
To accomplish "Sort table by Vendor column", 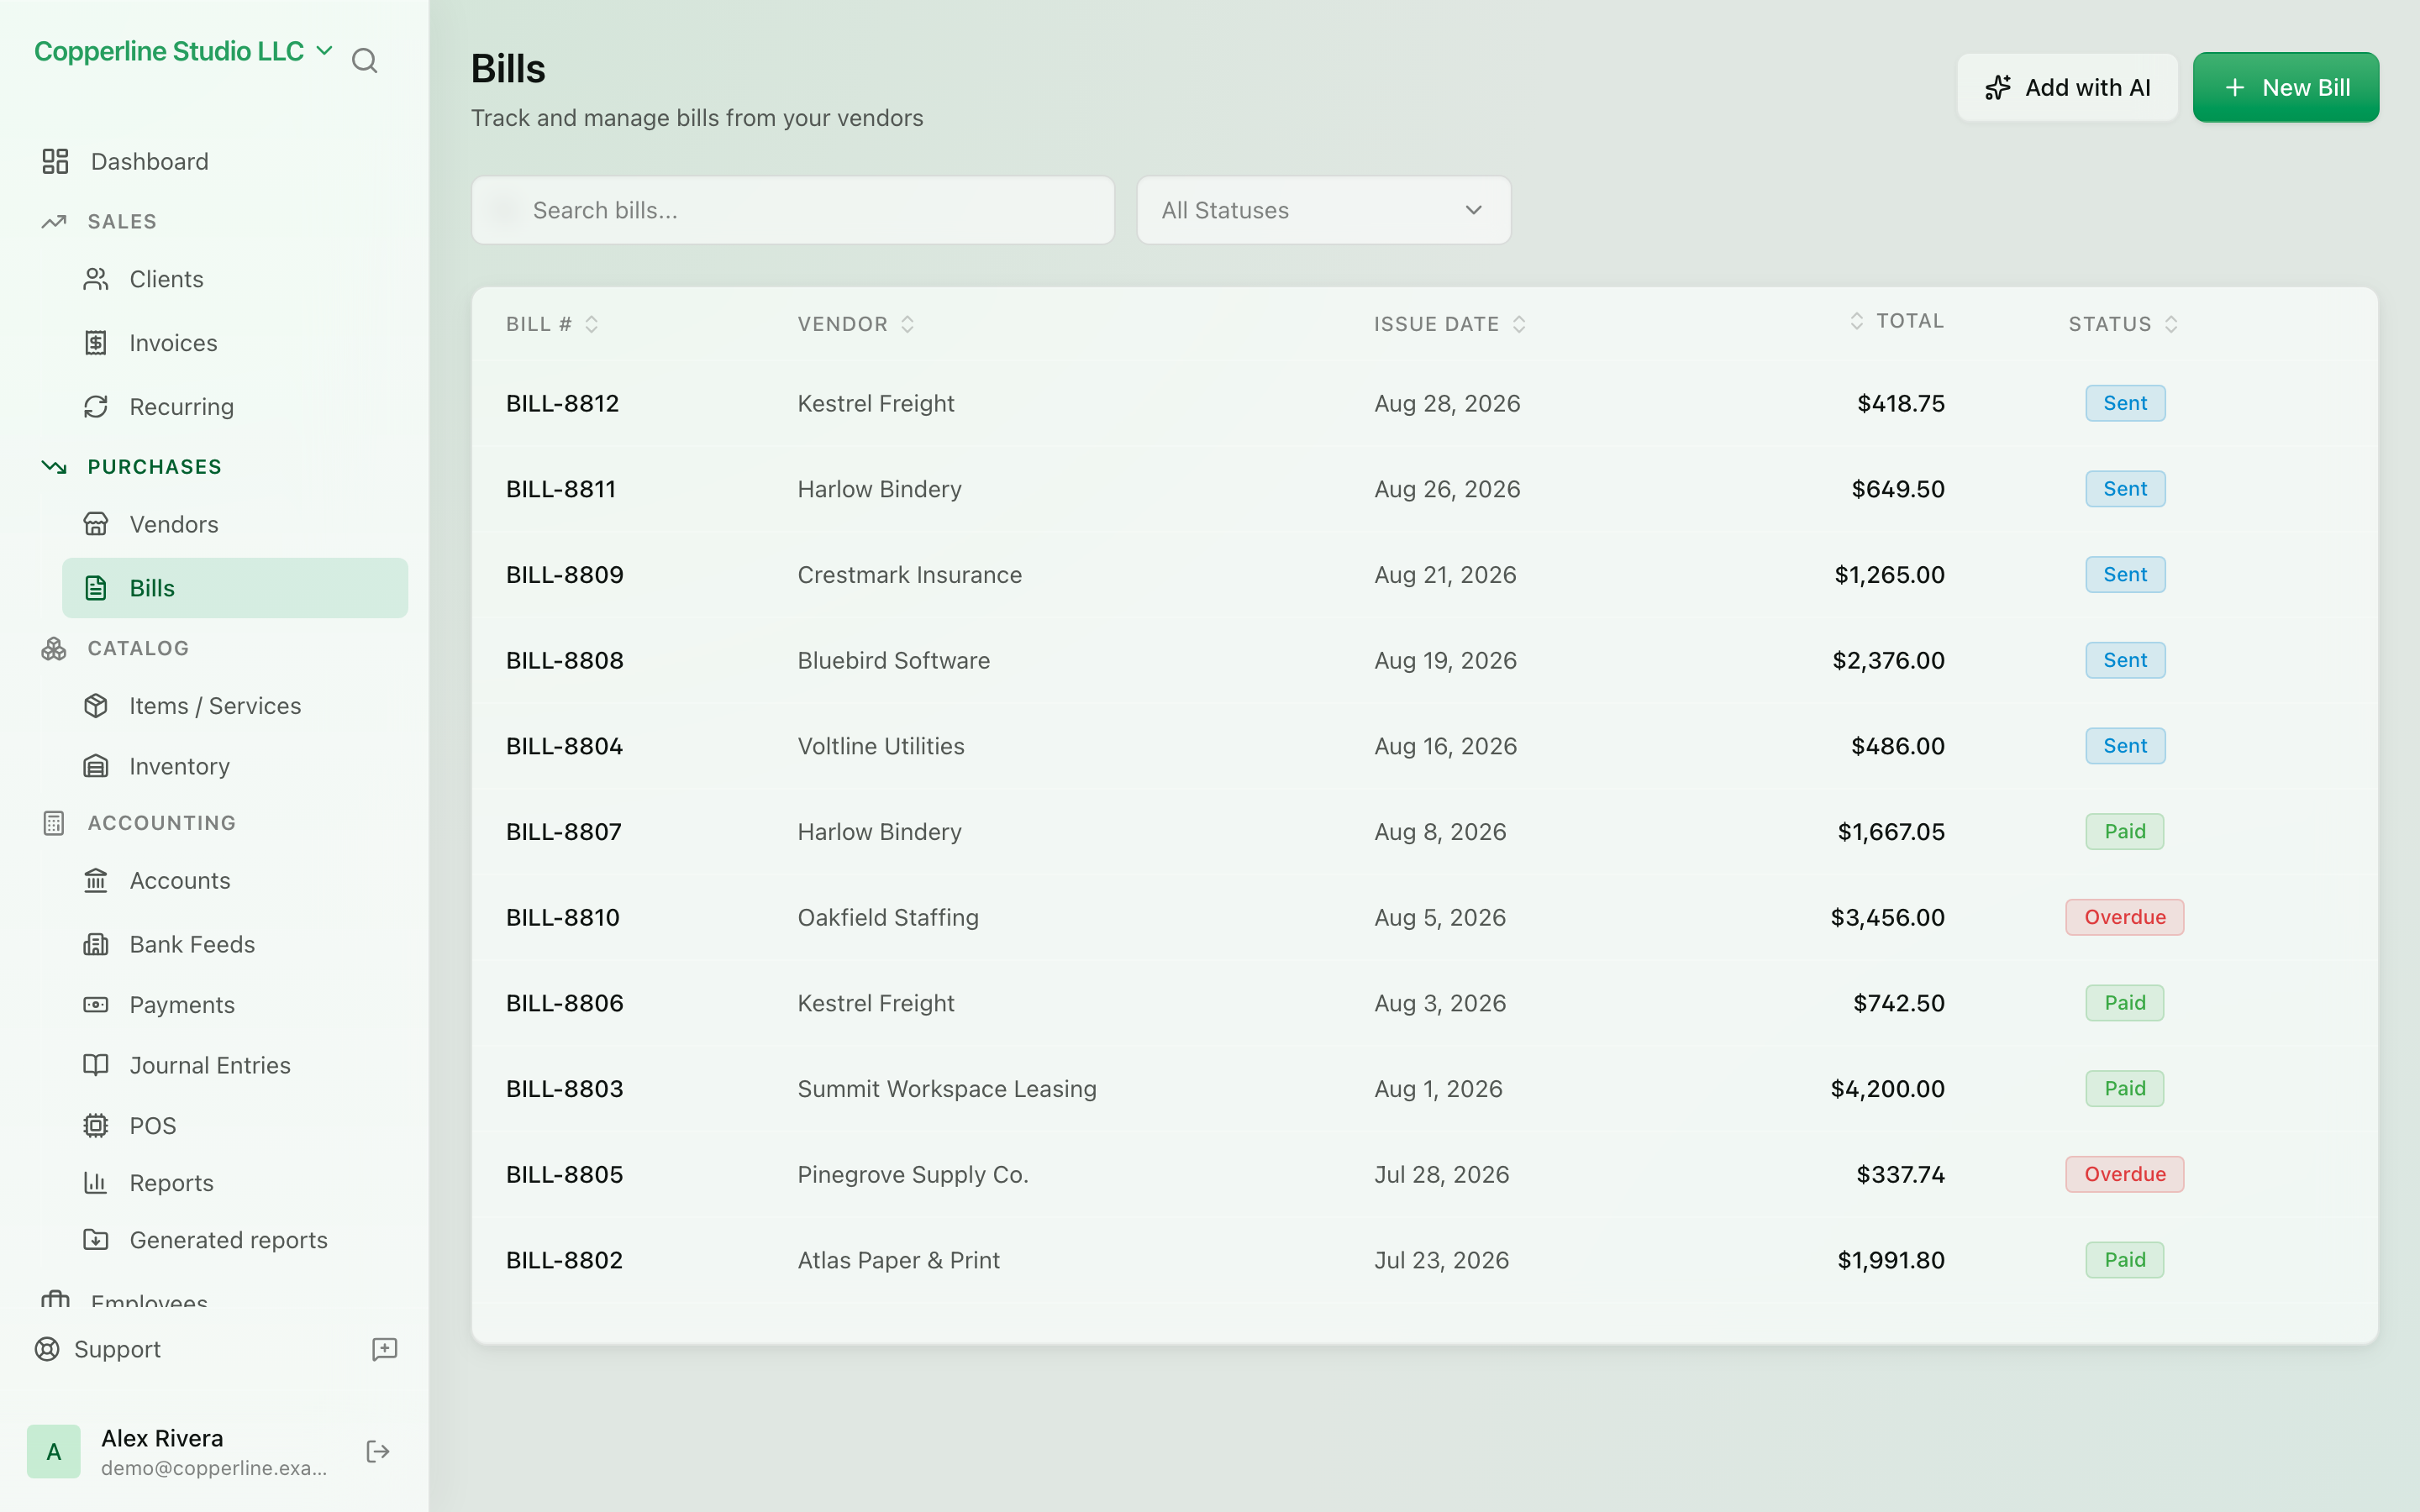I will click(x=856, y=324).
